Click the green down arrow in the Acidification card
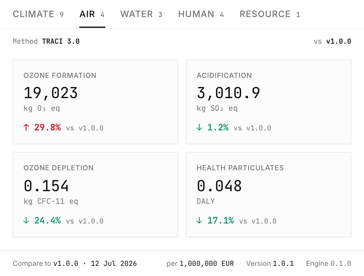Image resolution: width=364 pixels, height=276 pixels. [x=199, y=127]
